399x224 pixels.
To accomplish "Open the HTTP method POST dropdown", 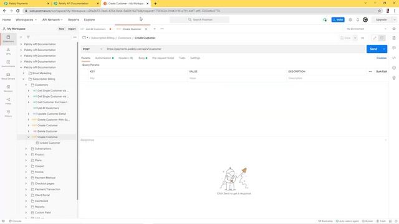I will click(x=92, y=49).
